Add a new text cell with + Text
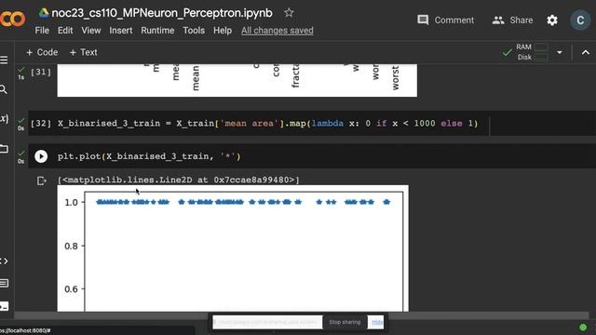 83,52
